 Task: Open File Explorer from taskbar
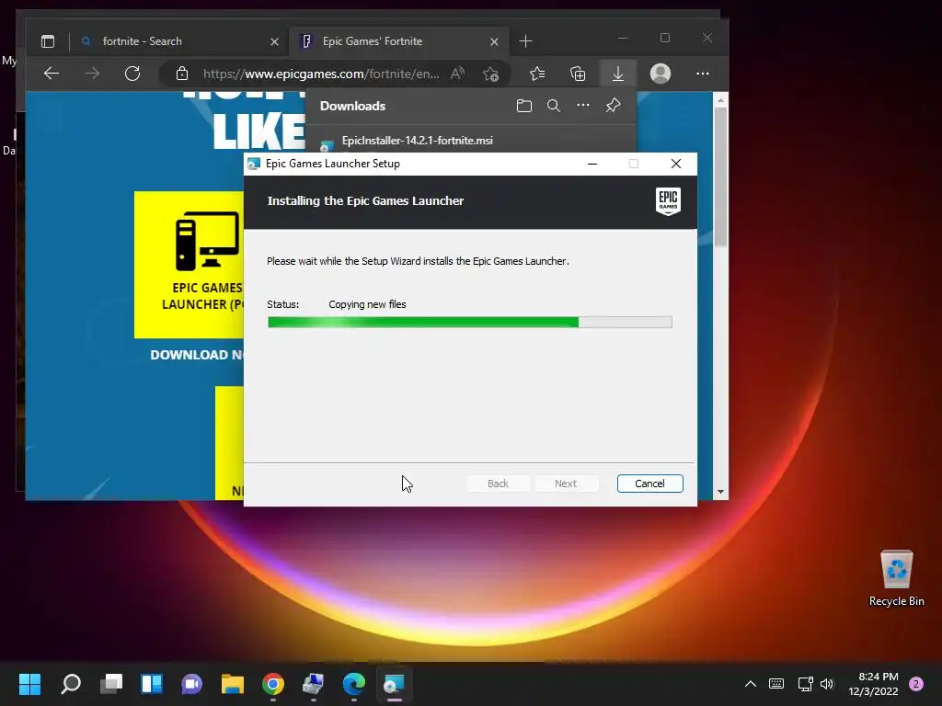point(233,684)
